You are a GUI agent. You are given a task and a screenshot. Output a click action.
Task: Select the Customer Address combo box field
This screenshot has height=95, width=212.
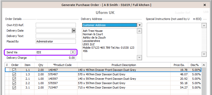click(110, 25)
